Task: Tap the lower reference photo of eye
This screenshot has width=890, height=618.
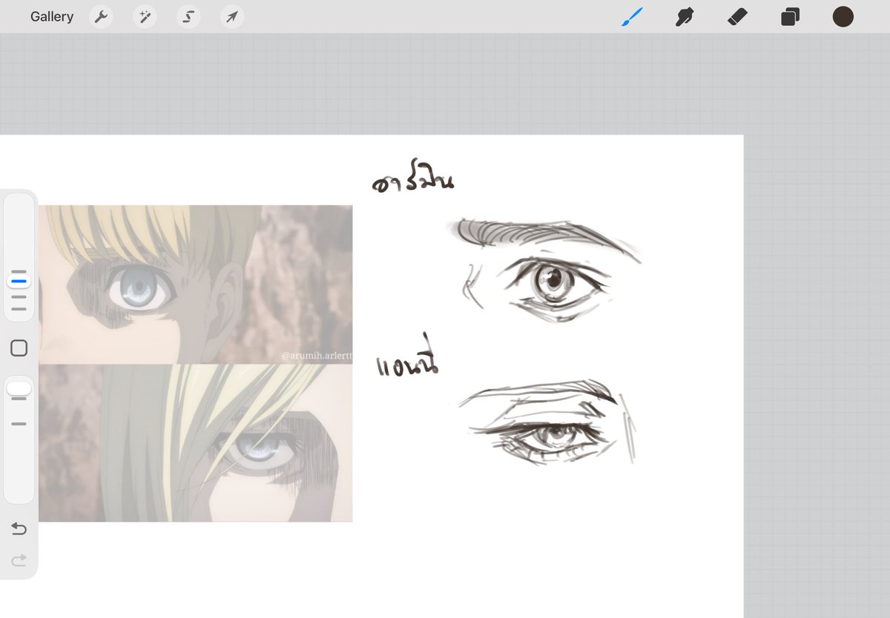Action: pyautogui.click(x=196, y=443)
